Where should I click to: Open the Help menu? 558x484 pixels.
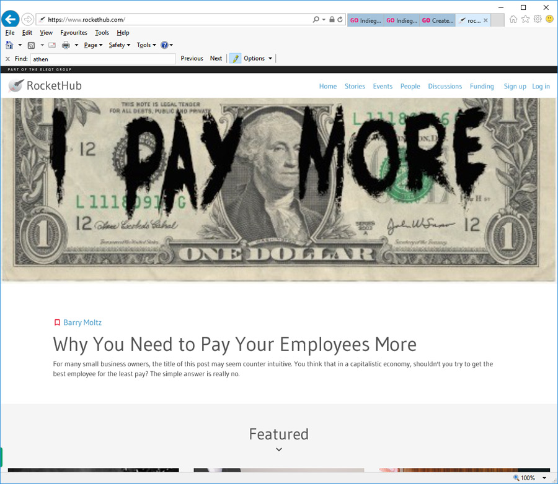click(123, 33)
